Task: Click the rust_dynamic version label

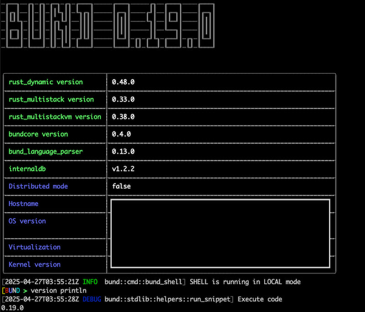Action: (x=46, y=82)
